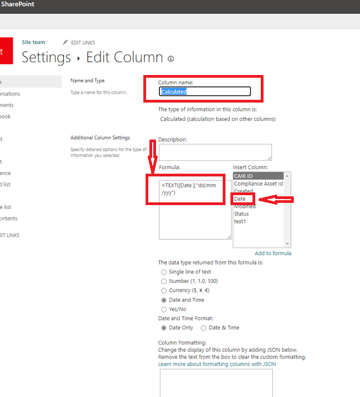Click the Add to formula link
360x397 pixels.
273,253
